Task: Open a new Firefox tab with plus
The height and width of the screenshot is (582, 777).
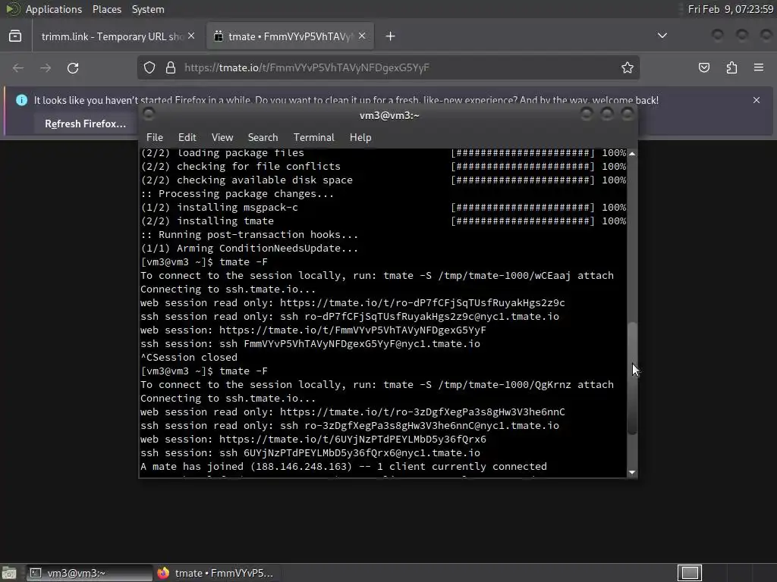Action: click(391, 36)
